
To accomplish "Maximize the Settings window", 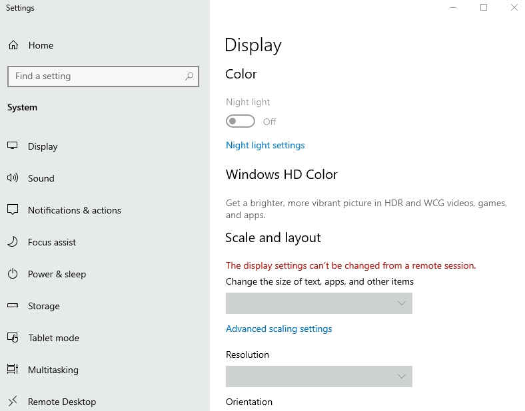I will click(484, 8).
